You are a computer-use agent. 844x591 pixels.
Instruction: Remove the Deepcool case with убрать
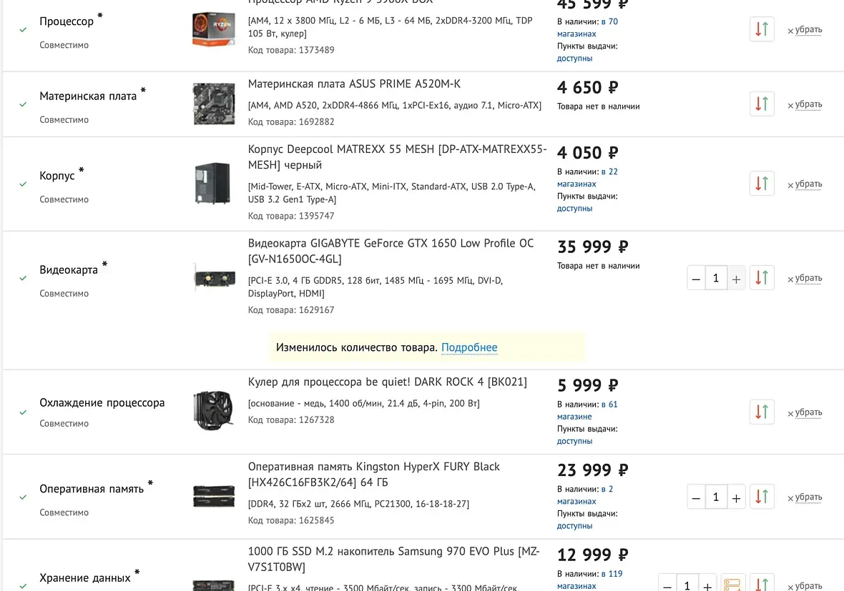[x=805, y=184]
